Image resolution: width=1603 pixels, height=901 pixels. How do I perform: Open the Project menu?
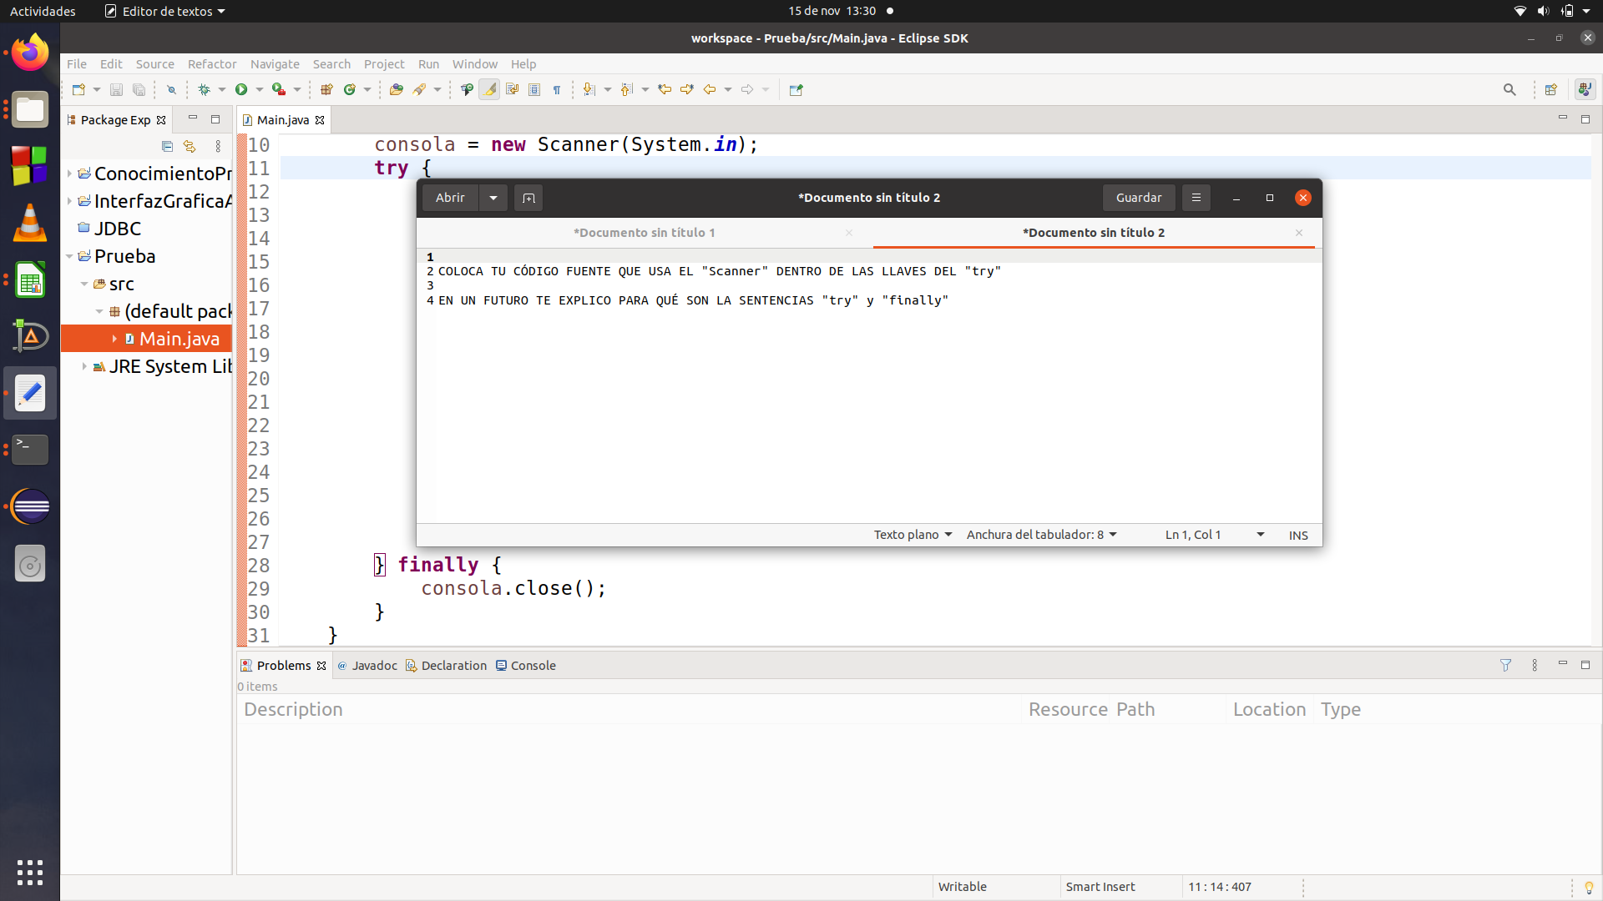[384, 64]
